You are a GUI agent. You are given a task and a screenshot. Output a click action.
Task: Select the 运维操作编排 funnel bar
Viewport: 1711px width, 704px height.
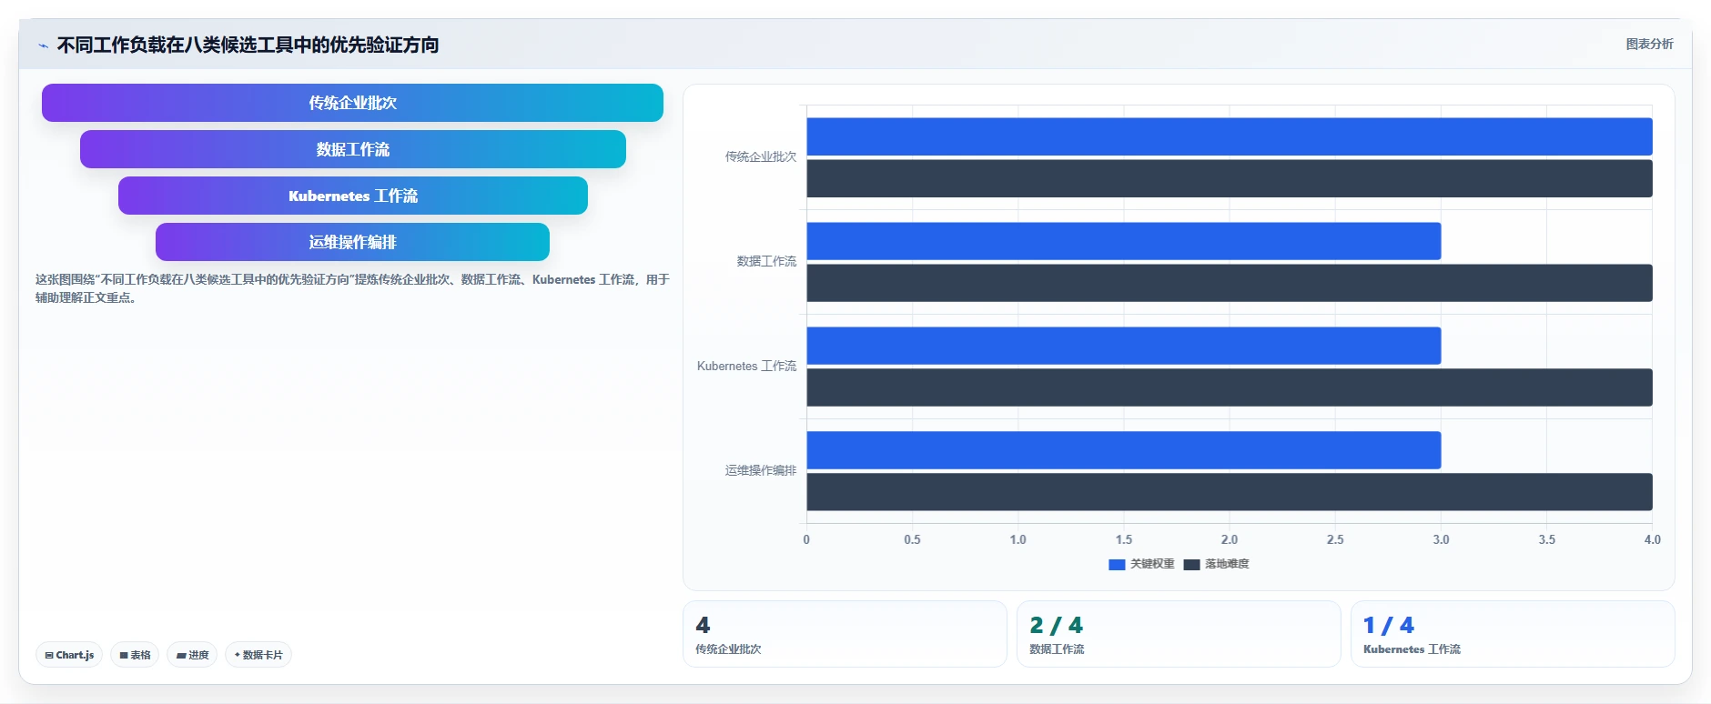[352, 242]
